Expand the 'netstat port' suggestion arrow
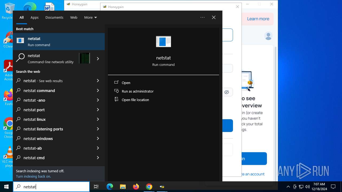Screen dimensions: 342x192 pos(98,110)
